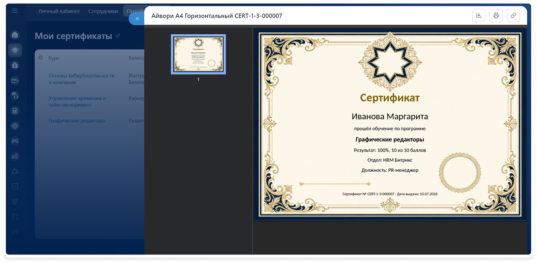Click the Мои сертификаты heading
Screen dimensions: 537x263
(x=73, y=36)
